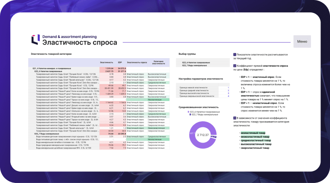Click highlighted label среднеэластичный товар
The width and height of the screenshot is (330, 183).
[256, 141]
